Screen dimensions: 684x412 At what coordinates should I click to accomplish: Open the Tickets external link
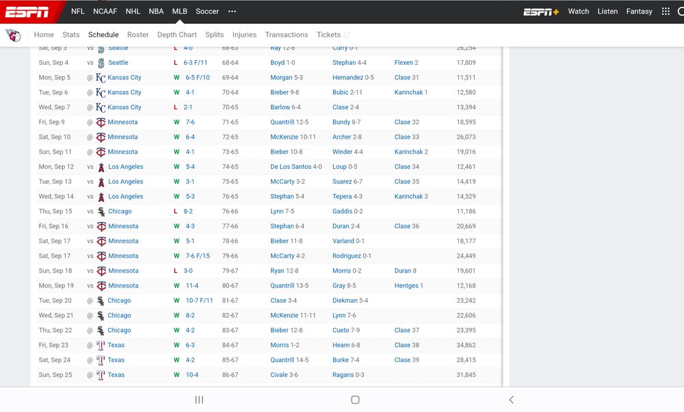pyautogui.click(x=333, y=35)
